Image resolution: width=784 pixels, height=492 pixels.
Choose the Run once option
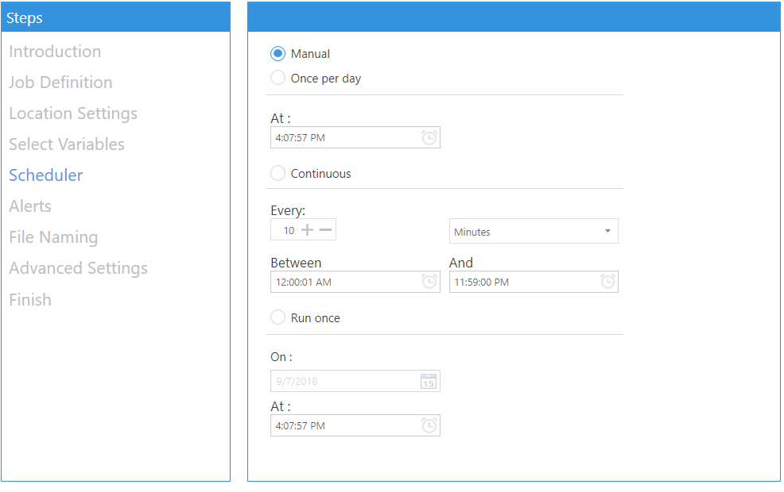[x=278, y=317]
